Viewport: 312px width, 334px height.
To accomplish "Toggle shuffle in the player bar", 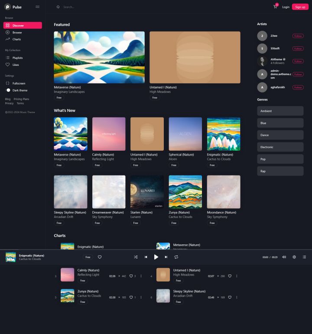I will point(136,257).
